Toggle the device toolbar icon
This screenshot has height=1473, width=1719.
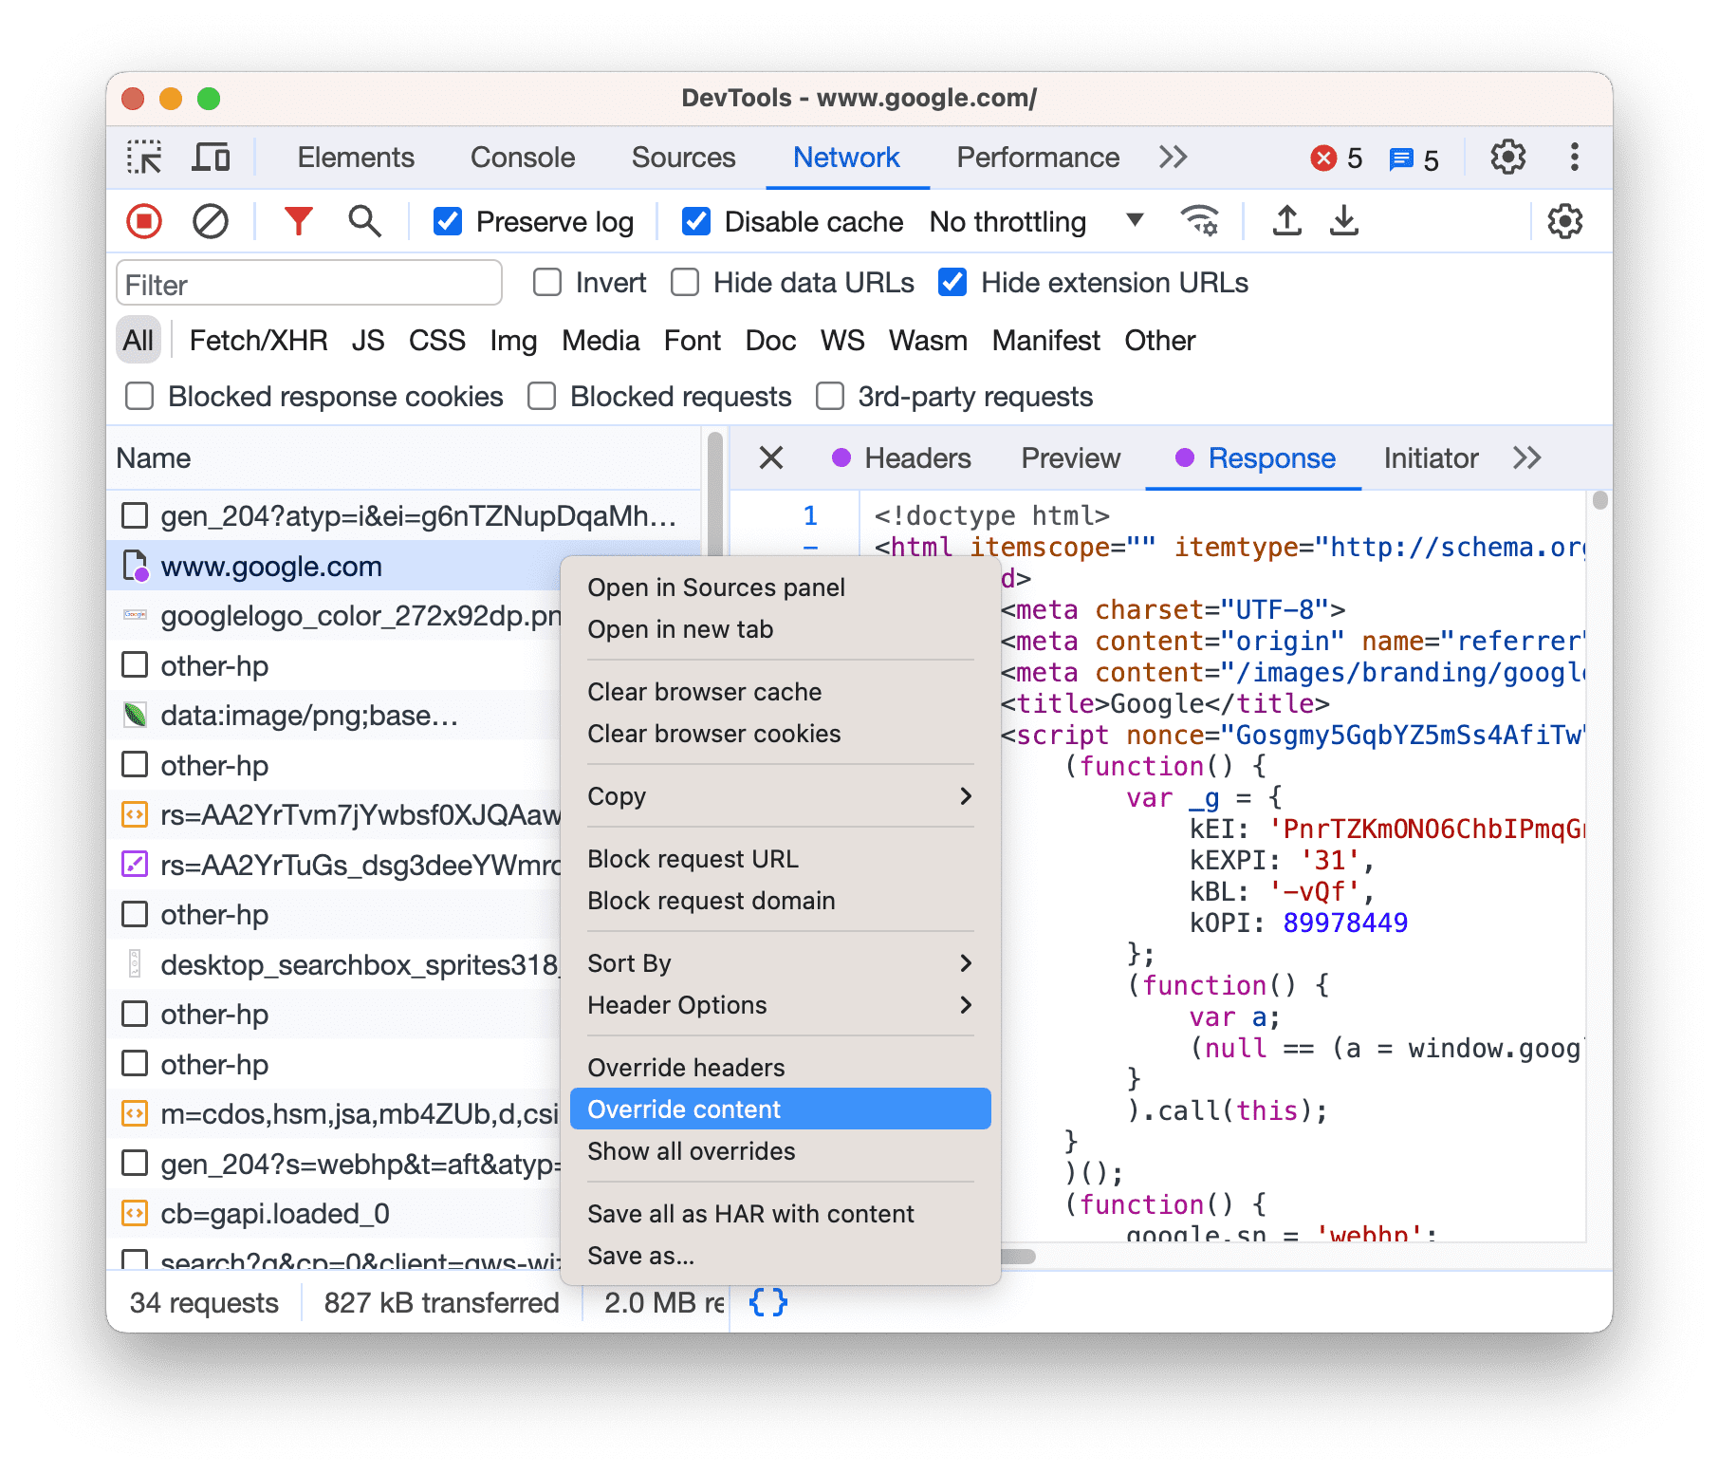tap(211, 157)
